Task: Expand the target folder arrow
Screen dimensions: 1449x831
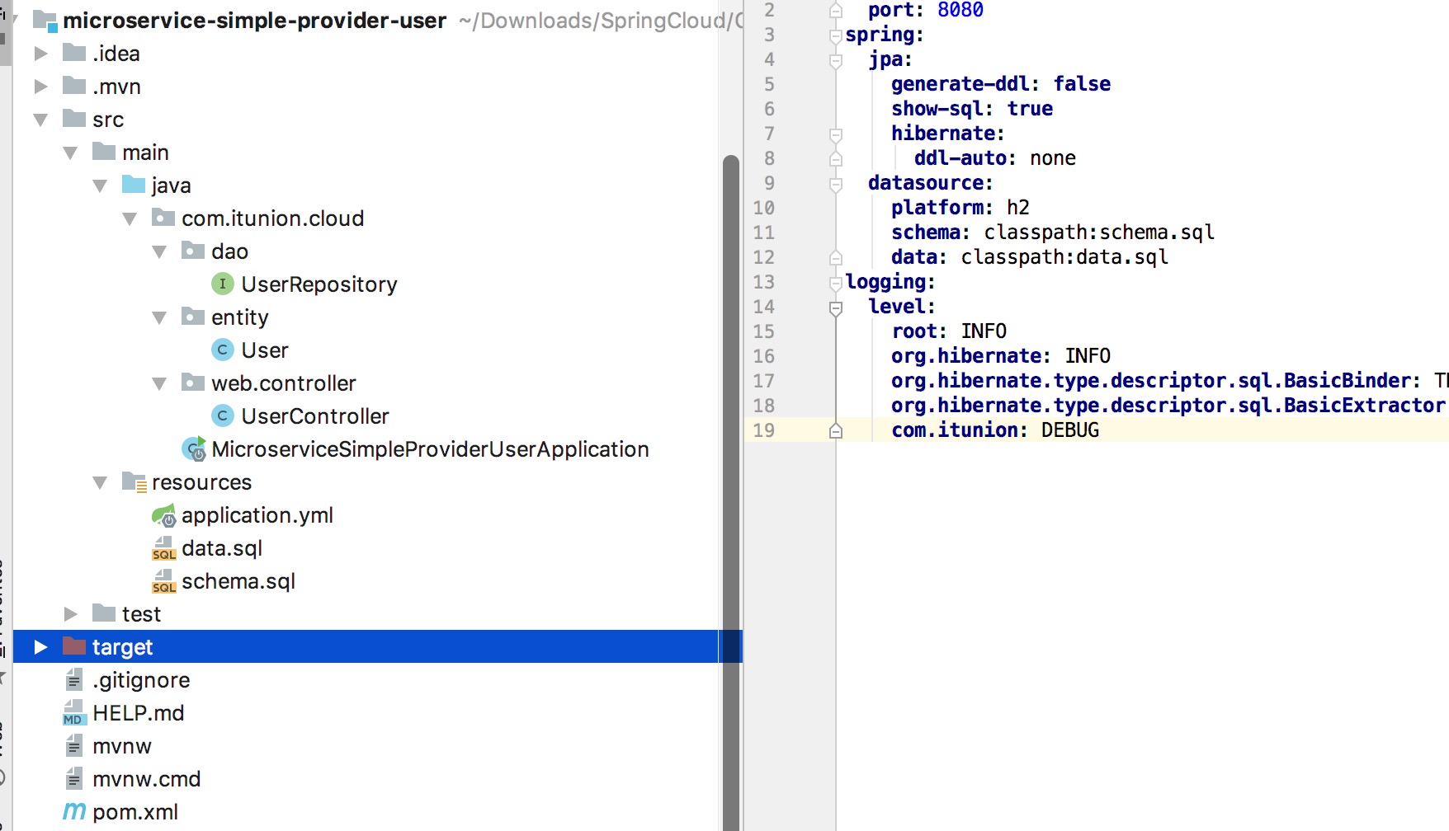Action: pyautogui.click(x=40, y=647)
